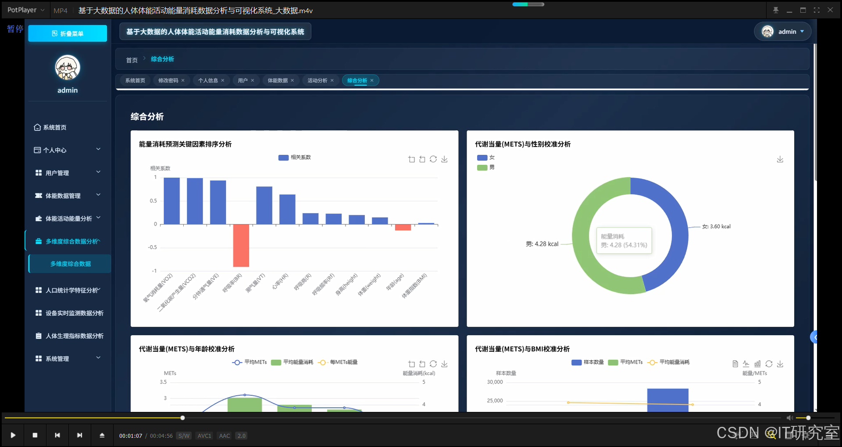The height and width of the screenshot is (447, 842).
Task: Click the 折叠菜单 collapse menu button
Action: point(68,33)
